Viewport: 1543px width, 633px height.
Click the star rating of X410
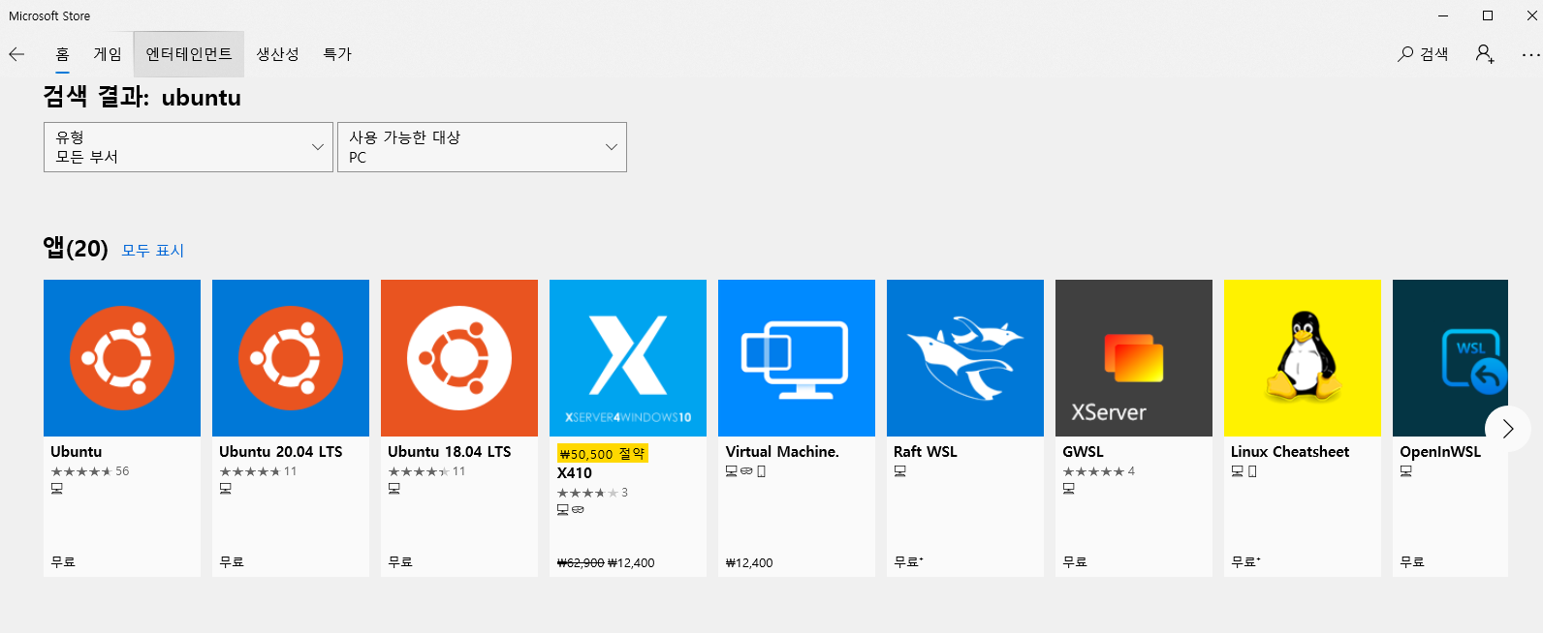587,493
